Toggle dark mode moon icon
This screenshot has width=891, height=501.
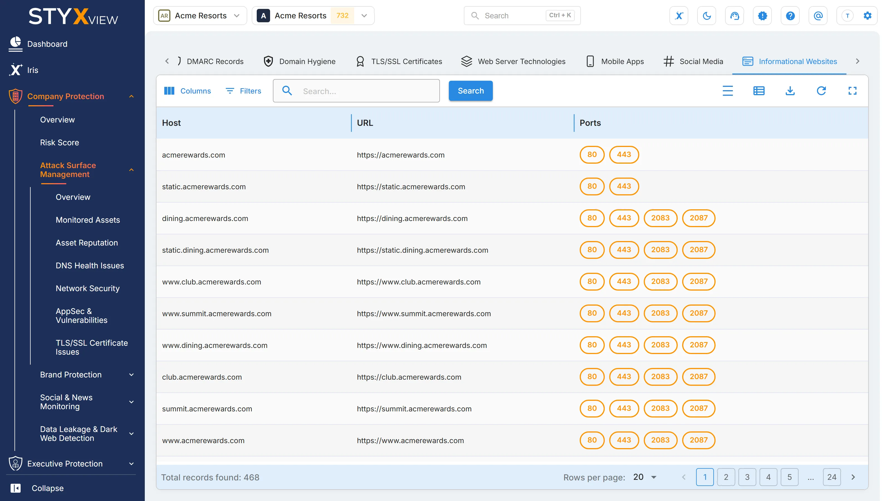[x=707, y=16]
